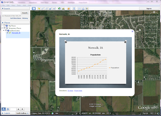The image size is (161, 116).
Task: Click the Temporary Places folder icon
Action: pos(7,28)
